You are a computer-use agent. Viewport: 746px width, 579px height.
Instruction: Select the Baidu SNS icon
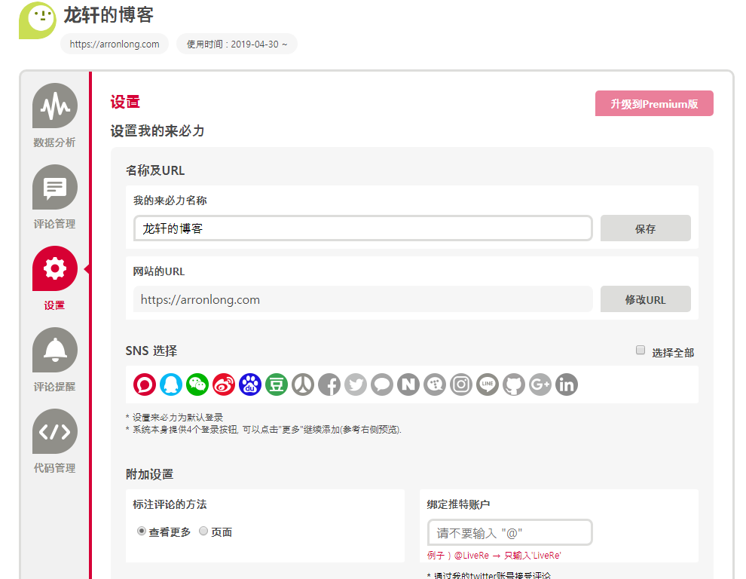(x=250, y=384)
